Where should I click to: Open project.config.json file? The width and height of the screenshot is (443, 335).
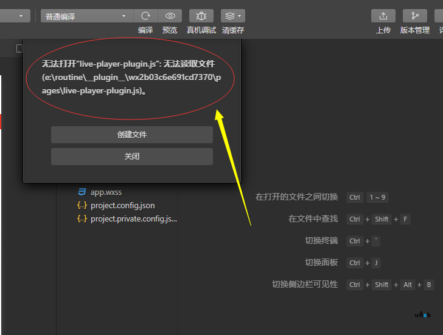[x=123, y=205]
